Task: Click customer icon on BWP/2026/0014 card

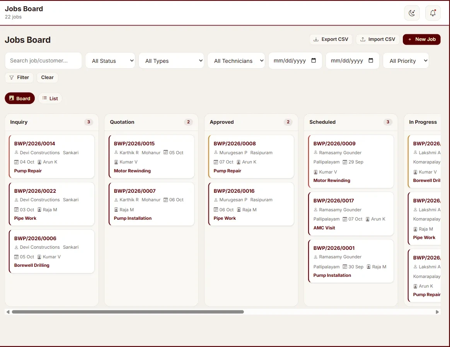Action: click(16, 152)
